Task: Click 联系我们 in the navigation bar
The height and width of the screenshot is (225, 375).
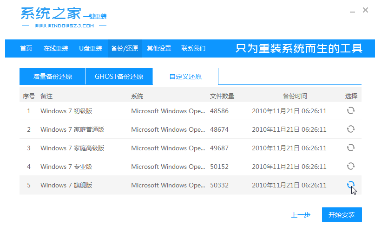Action: click(x=193, y=48)
